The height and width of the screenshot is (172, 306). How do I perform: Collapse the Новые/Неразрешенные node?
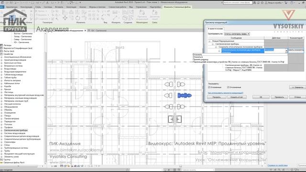coord(209,41)
